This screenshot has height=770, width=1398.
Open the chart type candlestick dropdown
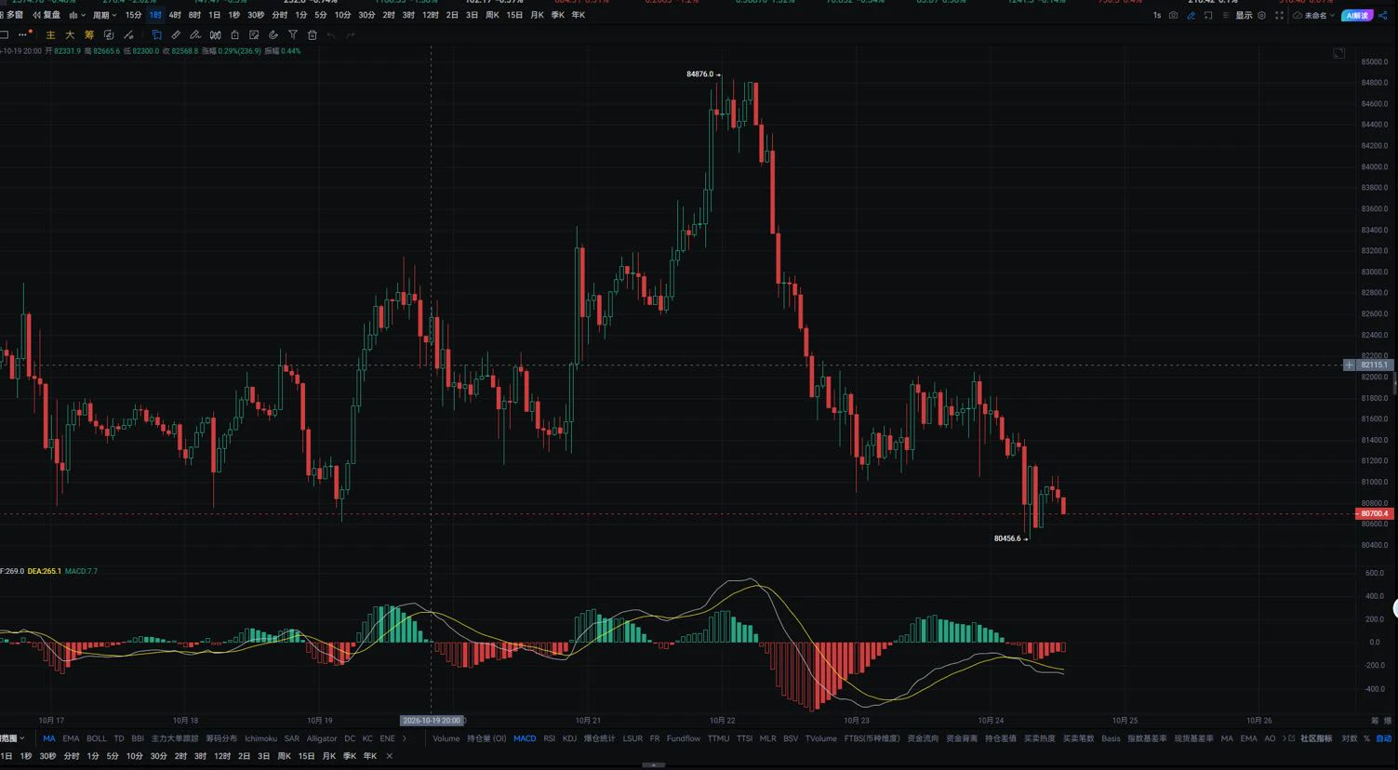pyautogui.click(x=77, y=15)
